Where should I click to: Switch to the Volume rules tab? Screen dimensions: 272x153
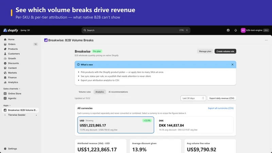(85, 92)
